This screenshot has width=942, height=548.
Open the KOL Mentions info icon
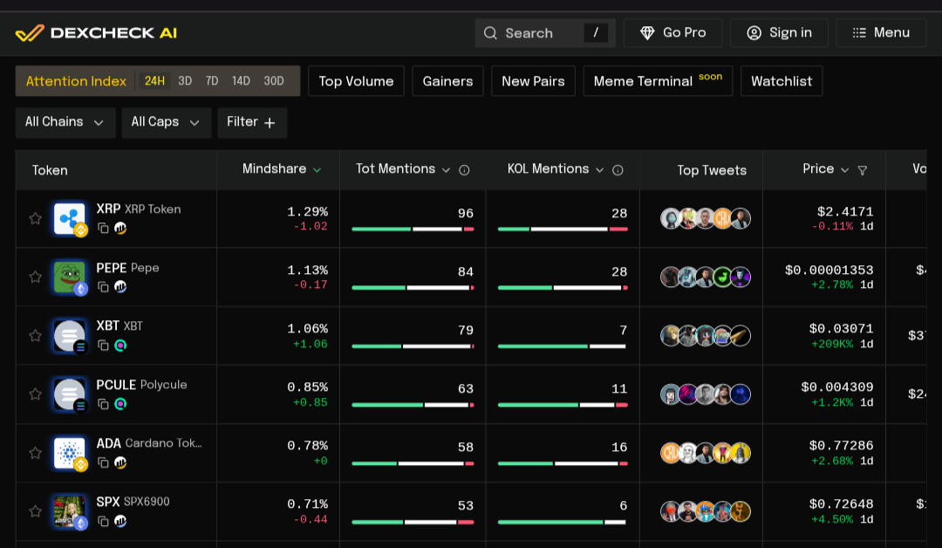coord(618,170)
